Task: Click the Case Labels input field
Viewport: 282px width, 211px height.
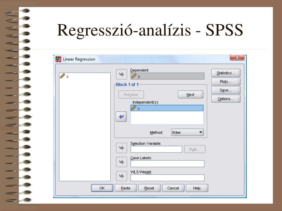Action: click(167, 164)
